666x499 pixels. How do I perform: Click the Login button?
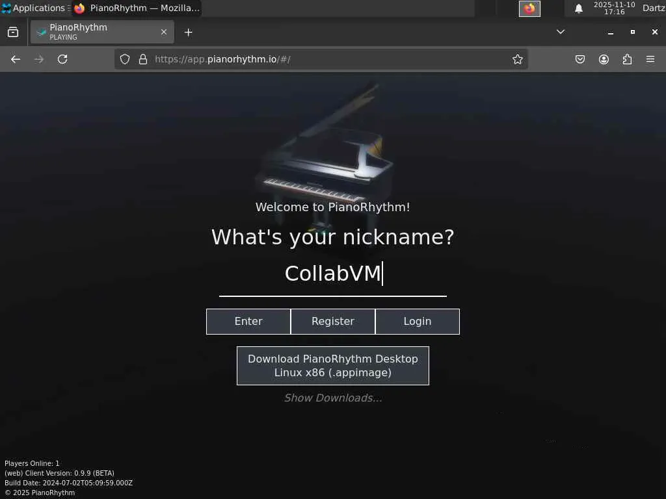418,322
